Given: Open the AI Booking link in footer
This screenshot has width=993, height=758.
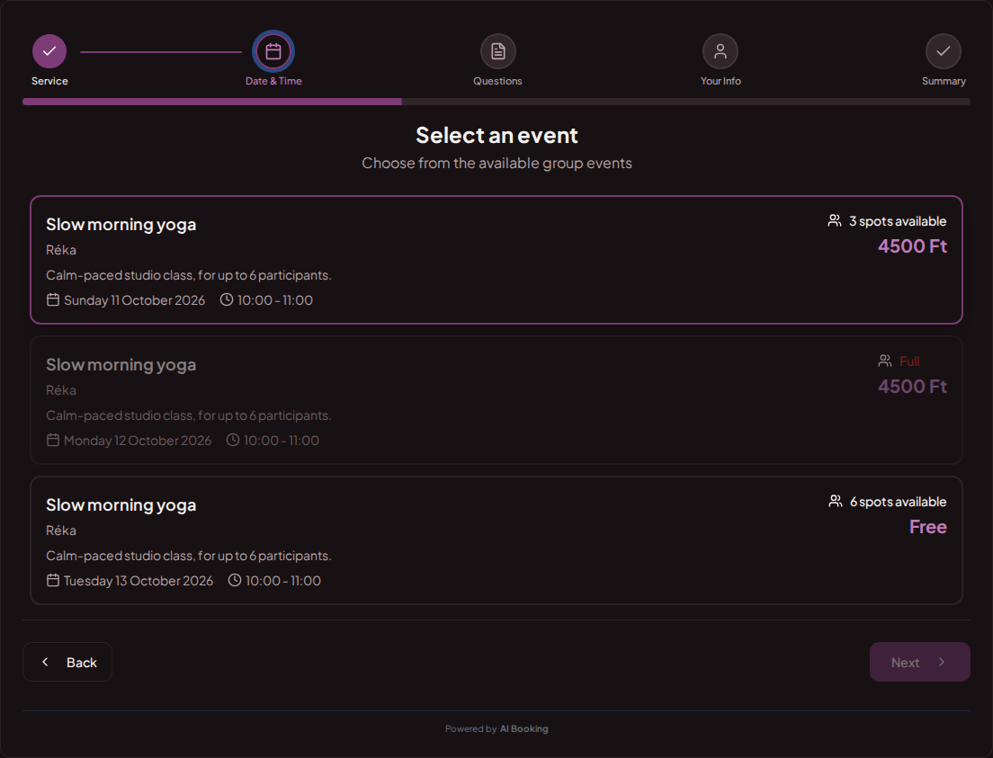Looking at the screenshot, I should click(x=523, y=729).
